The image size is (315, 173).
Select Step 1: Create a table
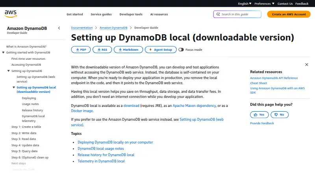point(26,127)
